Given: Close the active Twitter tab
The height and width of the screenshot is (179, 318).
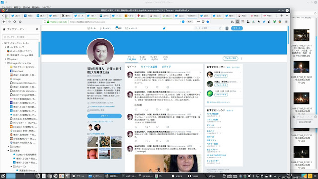Looking at the screenshot, I should [x=82, y=15].
